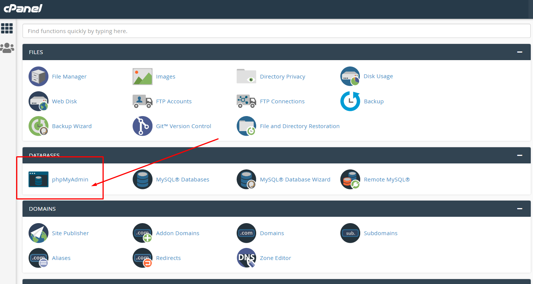Go to Git Version Control link
The height and width of the screenshot is (284, 533).
(184, 126)
